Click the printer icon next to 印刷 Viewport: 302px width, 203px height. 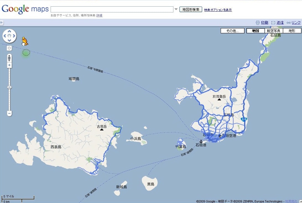[x=258, y=23]
